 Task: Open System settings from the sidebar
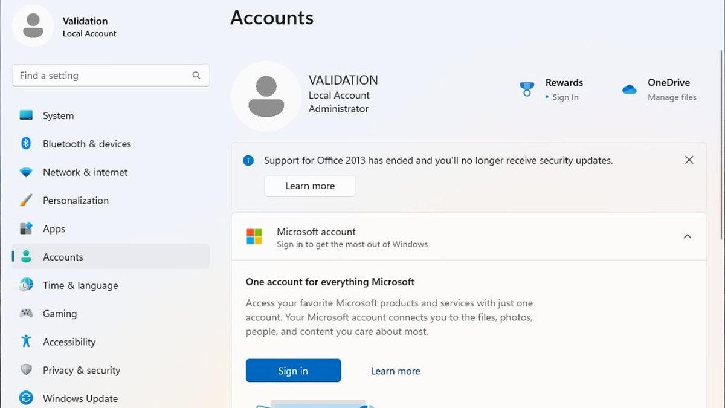[25, 115]
